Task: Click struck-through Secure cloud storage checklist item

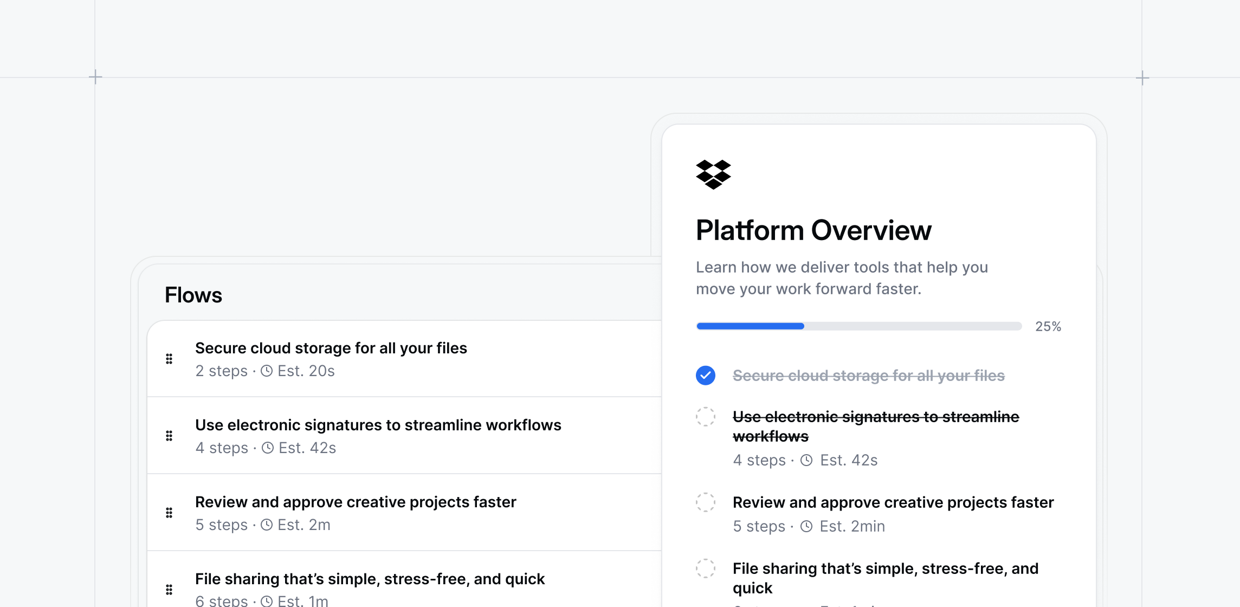Action: click(869, 376)
